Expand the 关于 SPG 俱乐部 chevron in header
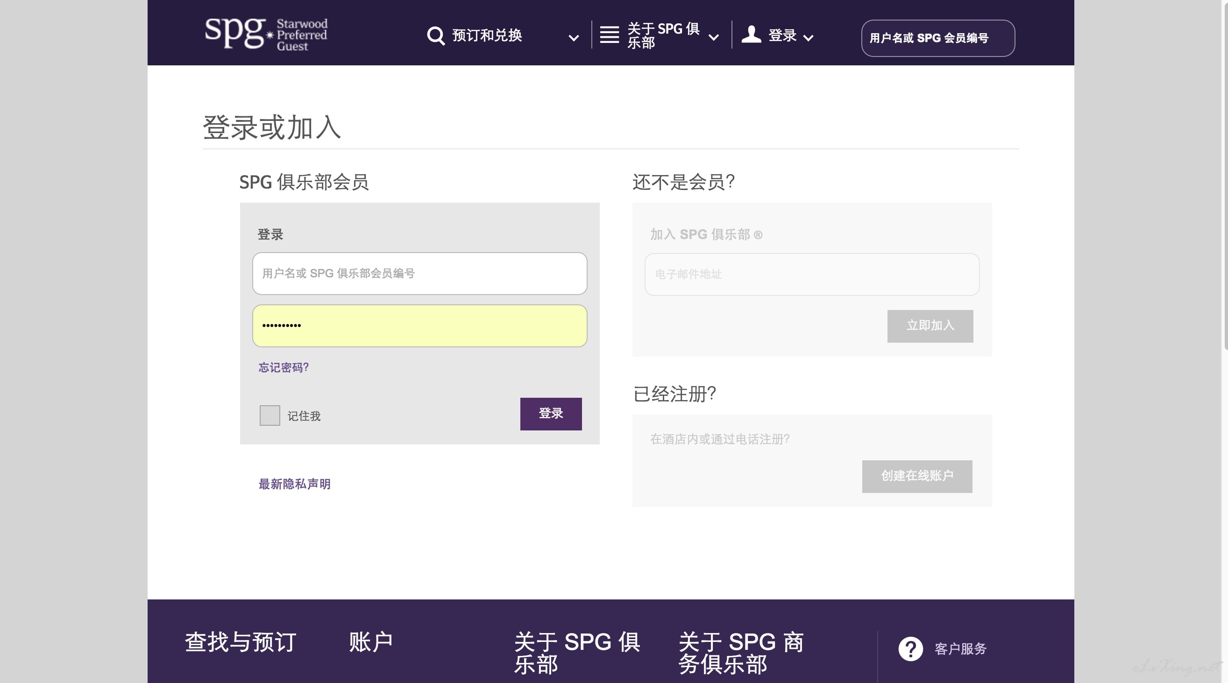Viewport: 1228px width, 683px height. pyautogui.click(x=714, y=37)
